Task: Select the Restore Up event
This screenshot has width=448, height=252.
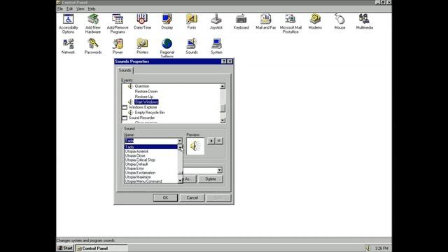Action: [143, 97]
